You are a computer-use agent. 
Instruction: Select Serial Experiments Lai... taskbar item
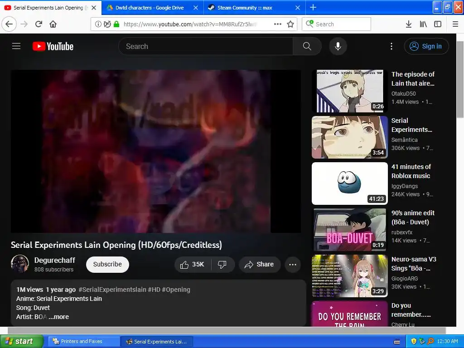[157, 341]
